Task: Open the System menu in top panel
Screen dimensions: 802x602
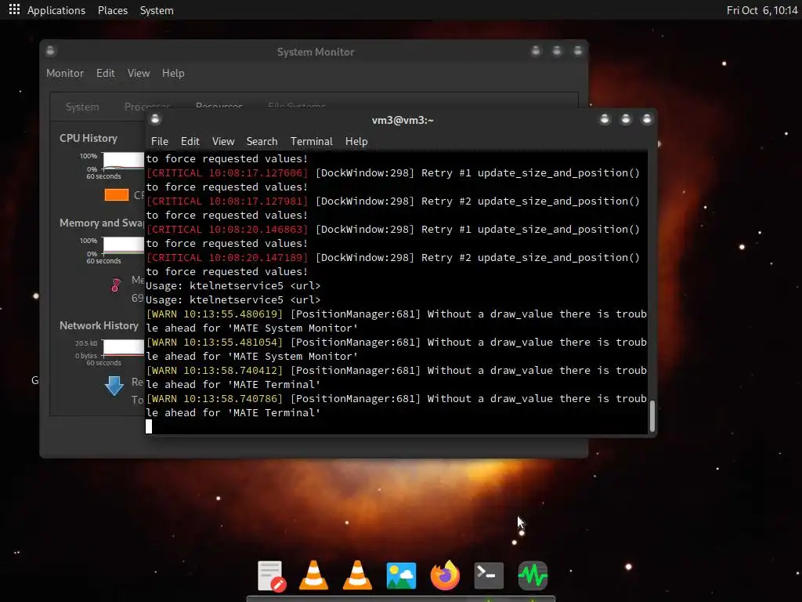Action: click(x=157, y=10)
